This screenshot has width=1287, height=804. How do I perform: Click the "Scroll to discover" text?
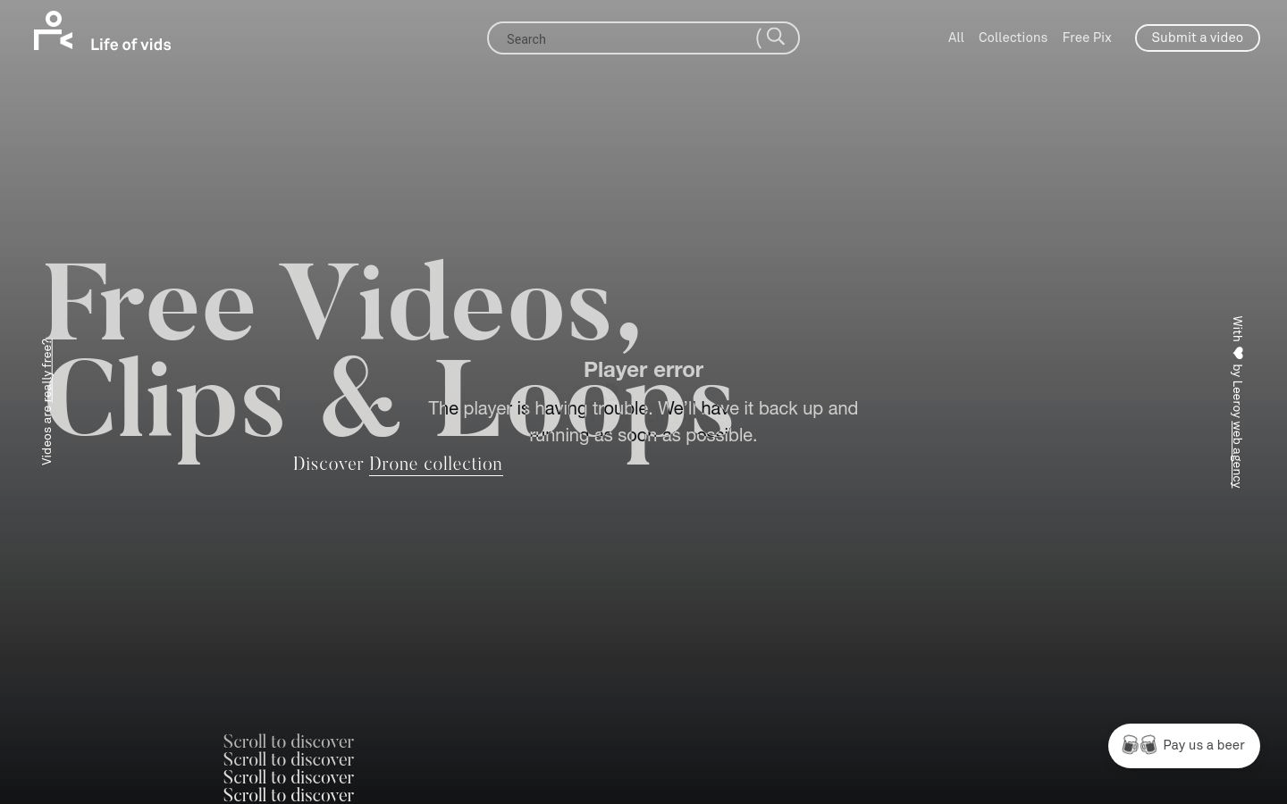288,741
